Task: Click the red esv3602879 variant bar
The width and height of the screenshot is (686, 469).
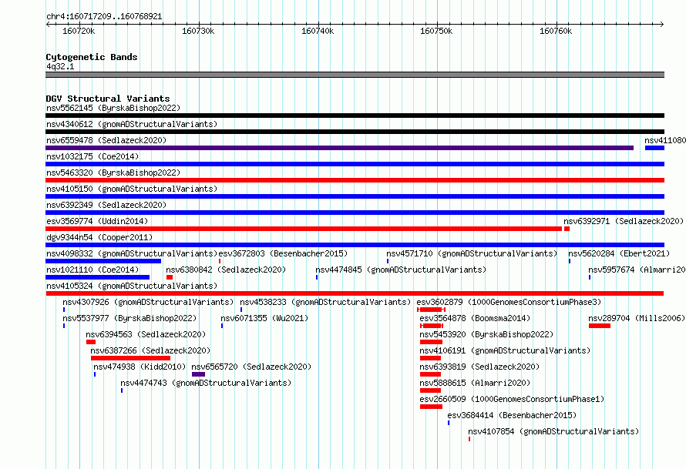Action: [432, 310]
